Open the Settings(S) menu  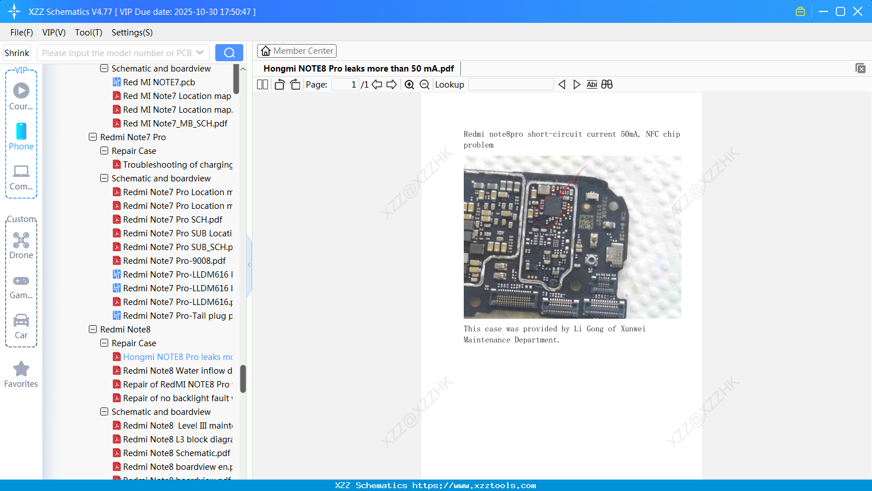pos(132,33)
